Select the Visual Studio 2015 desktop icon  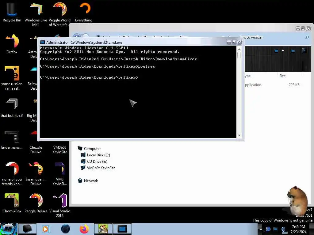(60, 205)
